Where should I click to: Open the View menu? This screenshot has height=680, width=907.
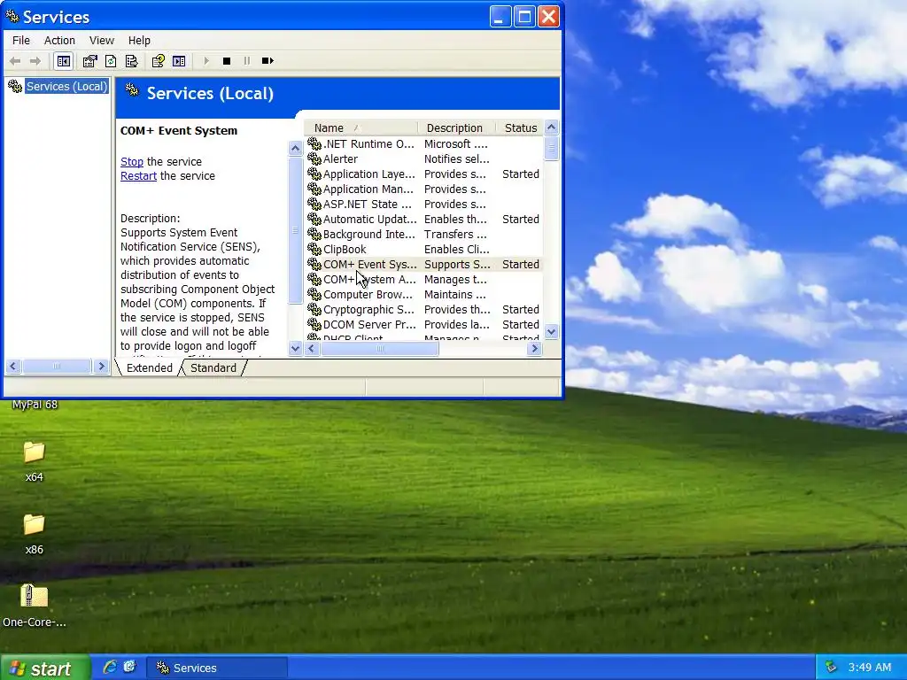[102, 41]
